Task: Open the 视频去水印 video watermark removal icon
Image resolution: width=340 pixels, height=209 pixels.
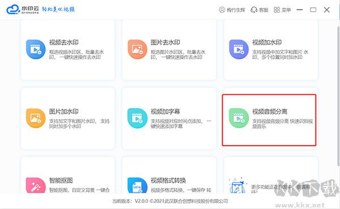Action: click(36, 49)
